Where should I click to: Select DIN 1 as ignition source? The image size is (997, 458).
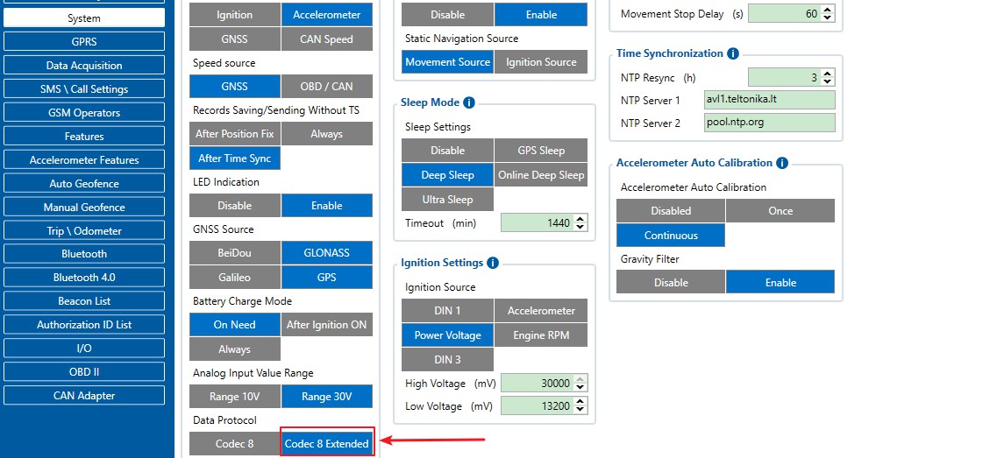tap(447, 311)
